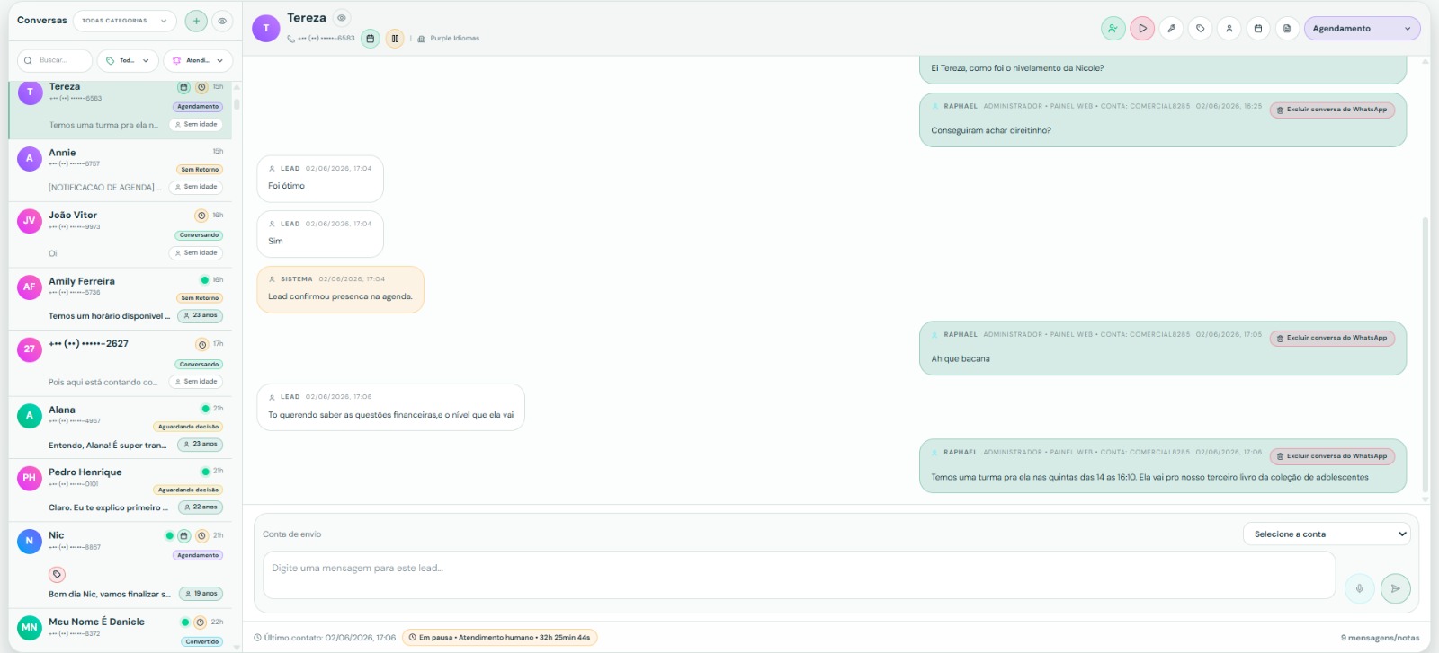Screen dimensions: 1439x653
Task: Click Tereza's purple avatar in the header
Action: (x=266, y=29)
